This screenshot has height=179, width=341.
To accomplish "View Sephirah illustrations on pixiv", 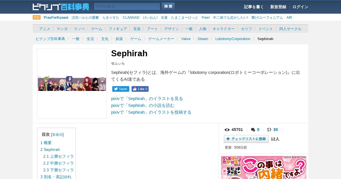I will 147,99.
